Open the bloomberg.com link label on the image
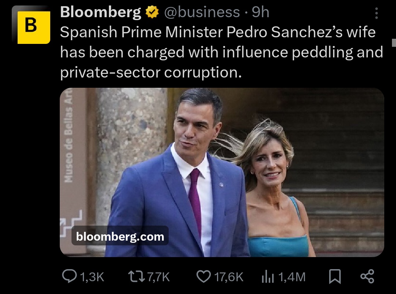The width and height of the screenshot is (396, 294). (x=120, y=237)
